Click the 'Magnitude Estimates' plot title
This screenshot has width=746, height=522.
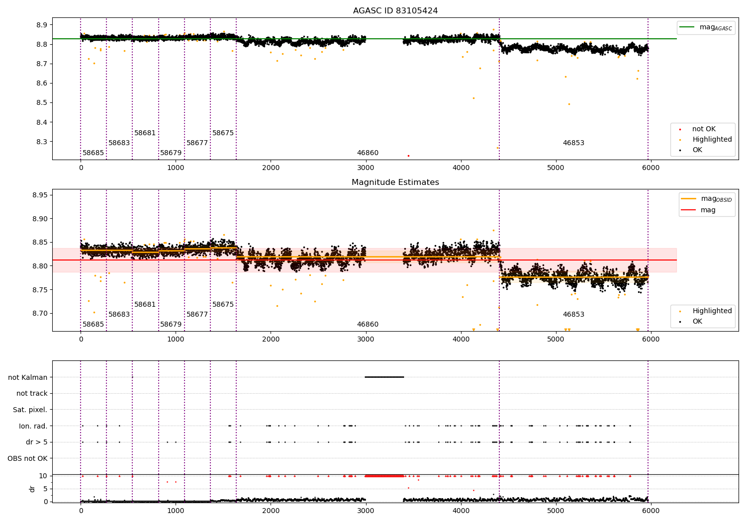395,182
